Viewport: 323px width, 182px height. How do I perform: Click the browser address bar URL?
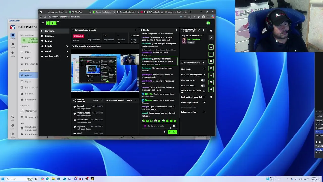pos(66,17)
